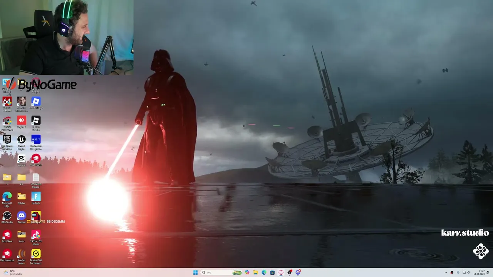Launch VALORANT from the desktop

[36, 160]
